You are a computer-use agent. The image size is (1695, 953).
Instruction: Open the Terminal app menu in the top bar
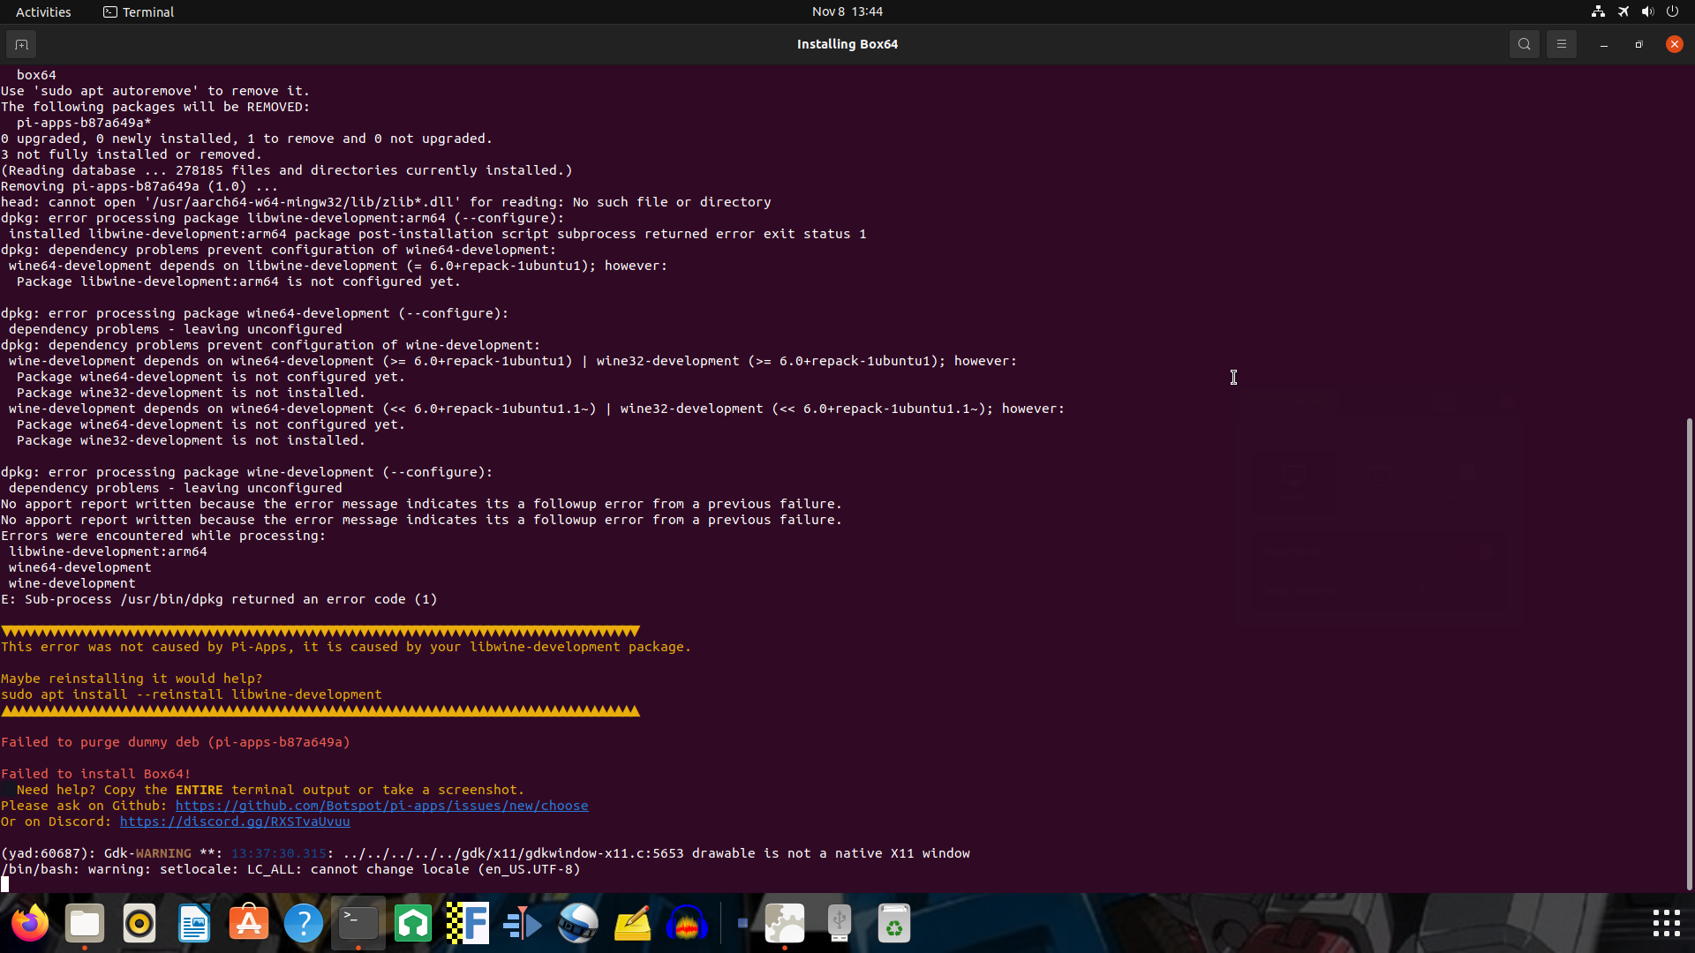point(138,11)
